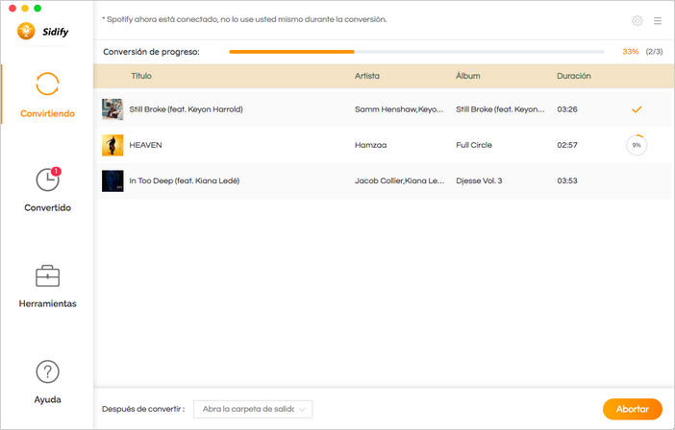Viewport: 675px width, 430px height.
Task: Click the Sidify logo icon
Action: click(x=26, y=32)
